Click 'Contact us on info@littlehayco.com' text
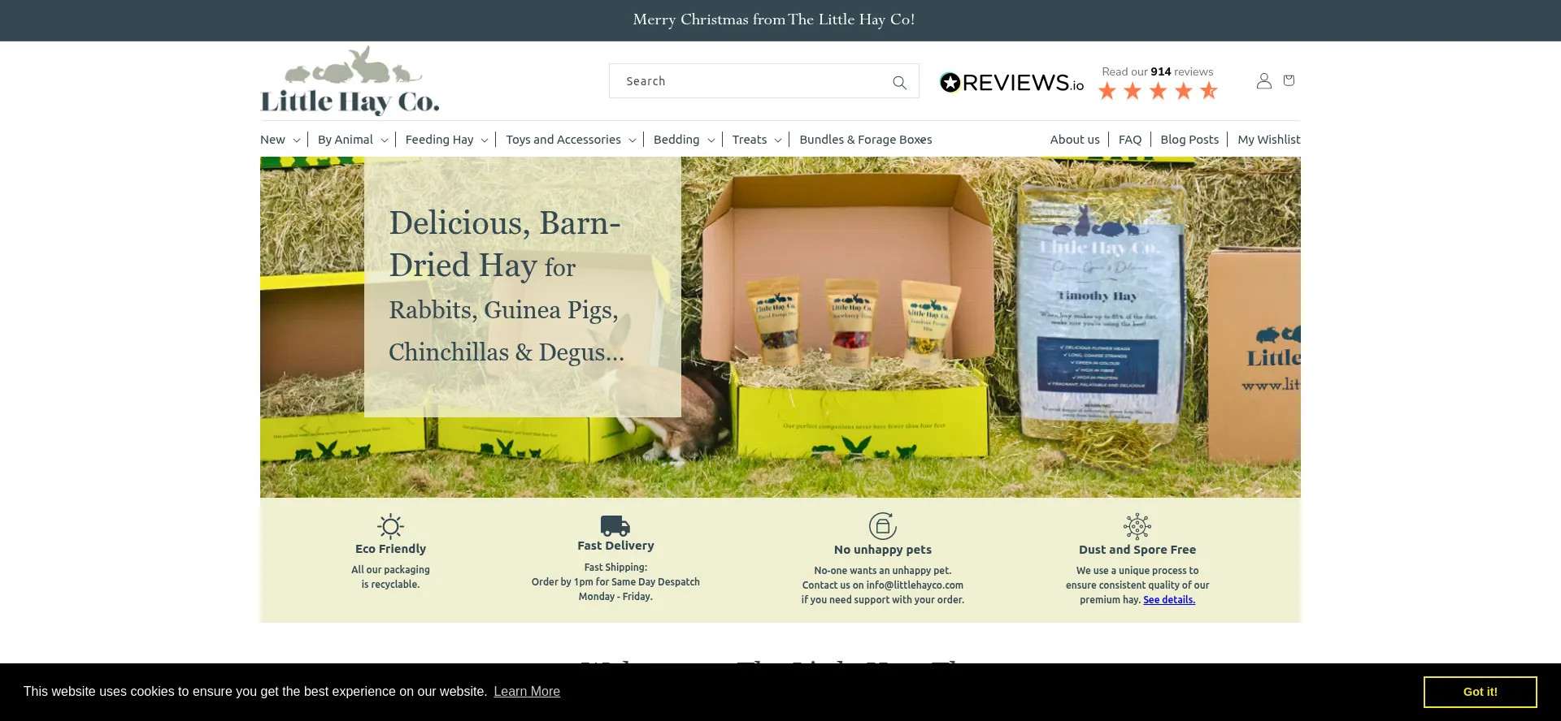1561x721 pixels. 883,585
